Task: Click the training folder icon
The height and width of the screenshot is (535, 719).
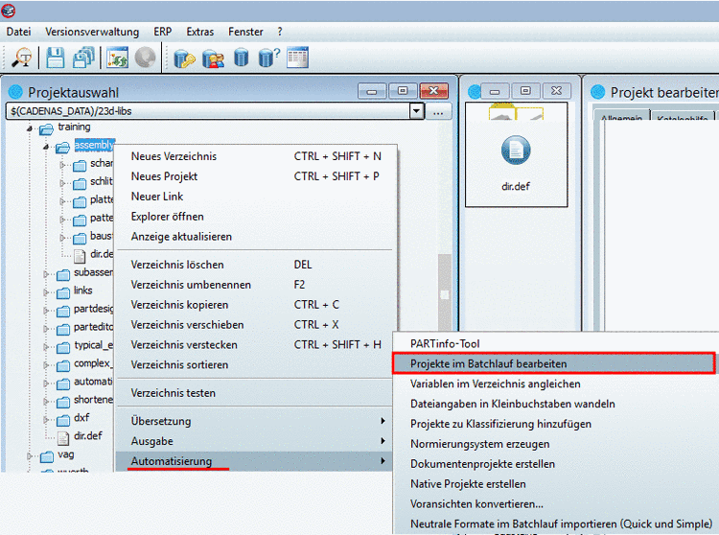Action: [x=46, y=128]
